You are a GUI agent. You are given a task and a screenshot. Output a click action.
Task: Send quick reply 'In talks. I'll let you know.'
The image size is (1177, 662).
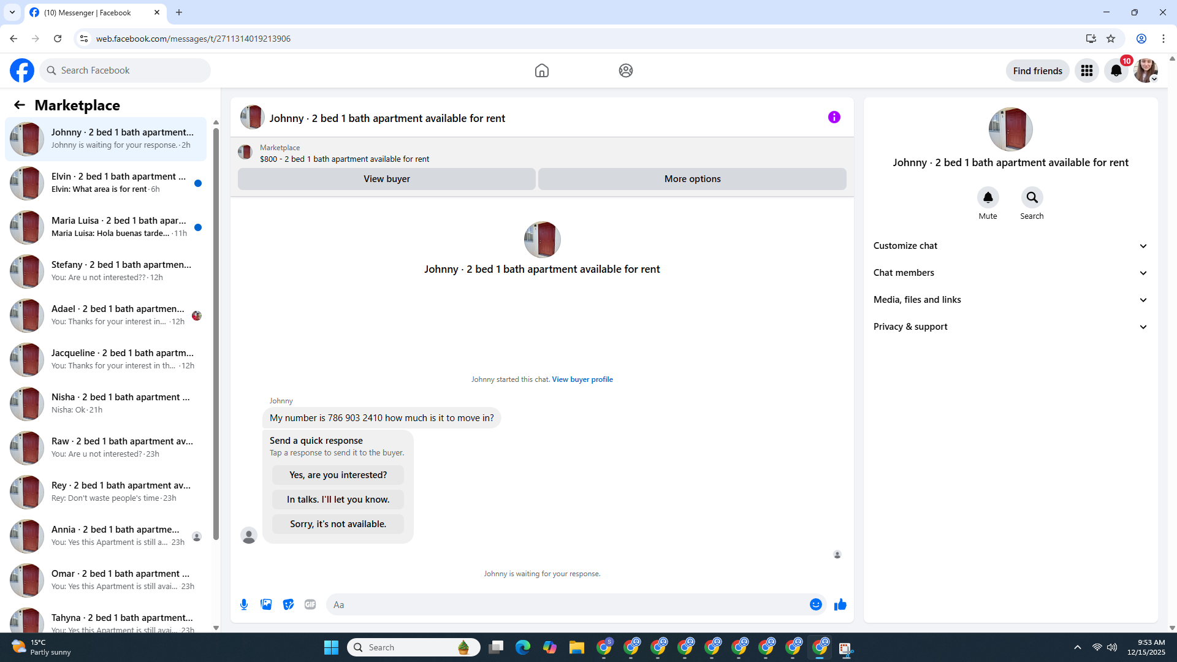(338, 500)
